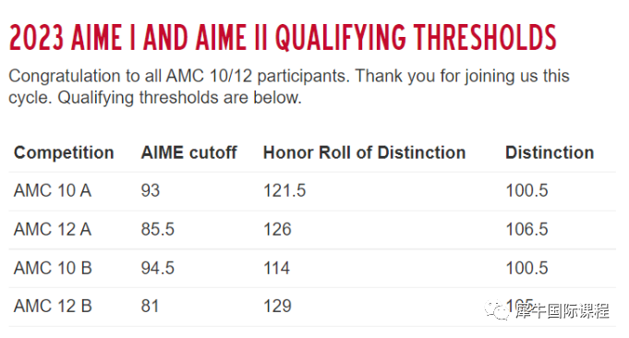Click the AIME cutoff value 85.5

[158, 229]
